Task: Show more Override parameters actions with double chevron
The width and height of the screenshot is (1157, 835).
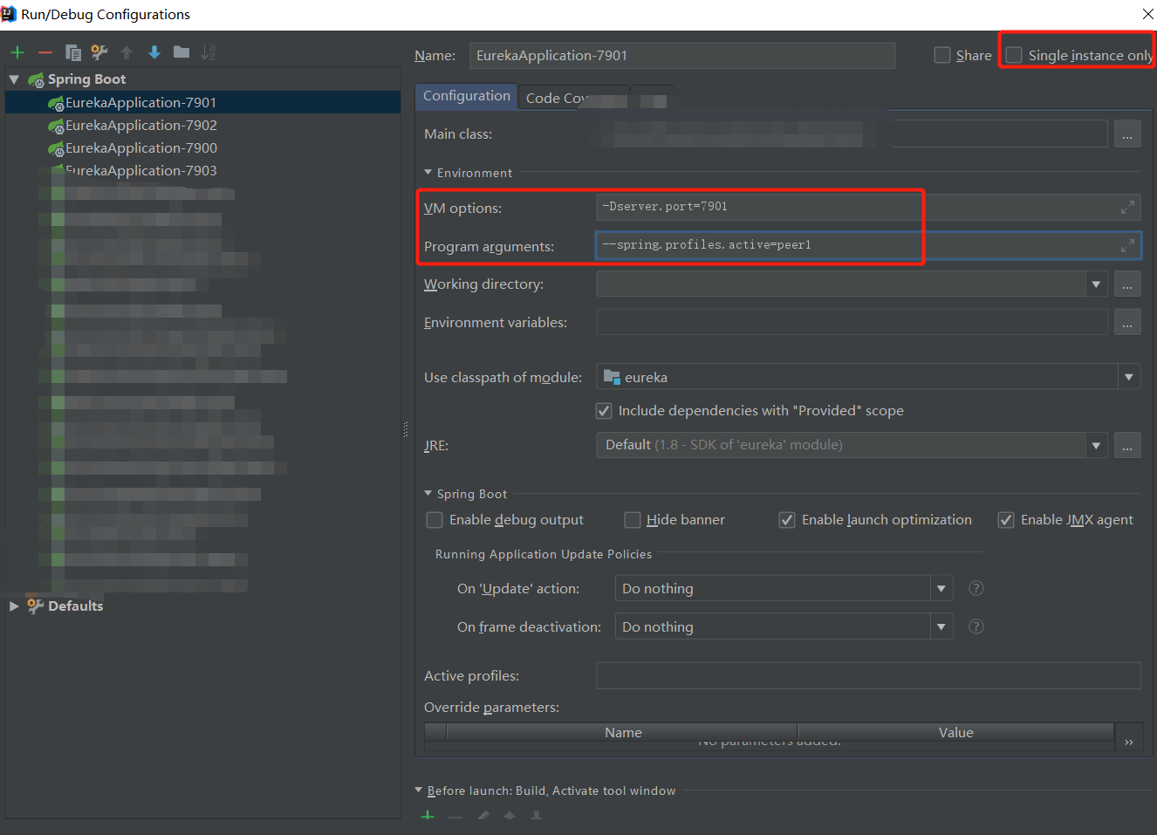Action: (1129, 742)
